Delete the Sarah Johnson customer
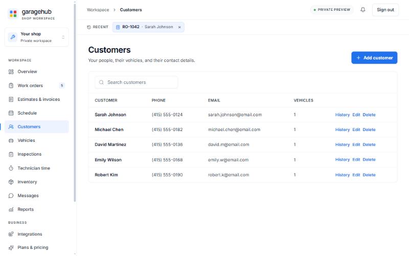 (x=369, y=115)
